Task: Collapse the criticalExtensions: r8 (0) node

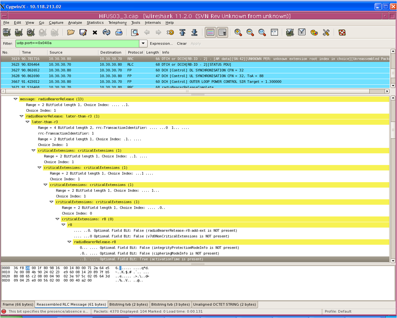Action: pos(57,219)
